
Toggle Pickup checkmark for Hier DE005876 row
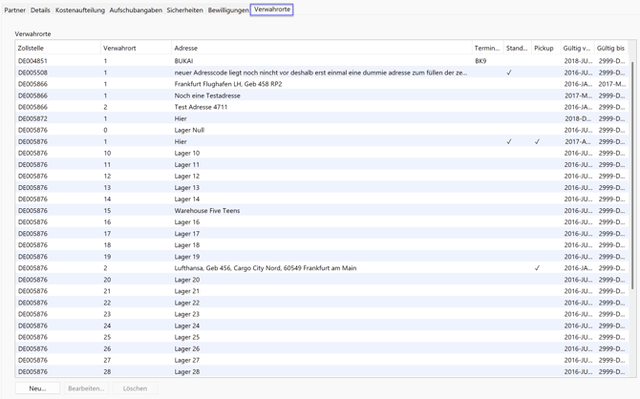(x=537, y=142)
